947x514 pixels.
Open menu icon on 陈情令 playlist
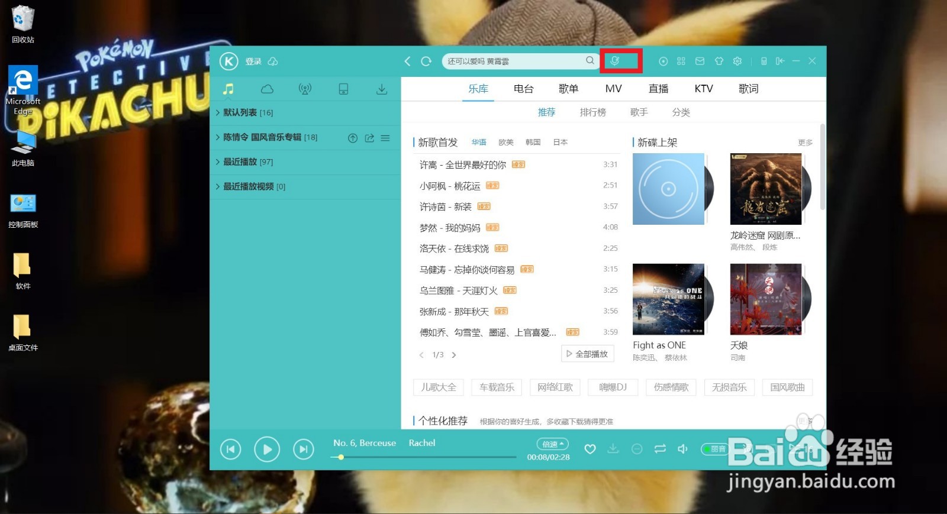385,138
